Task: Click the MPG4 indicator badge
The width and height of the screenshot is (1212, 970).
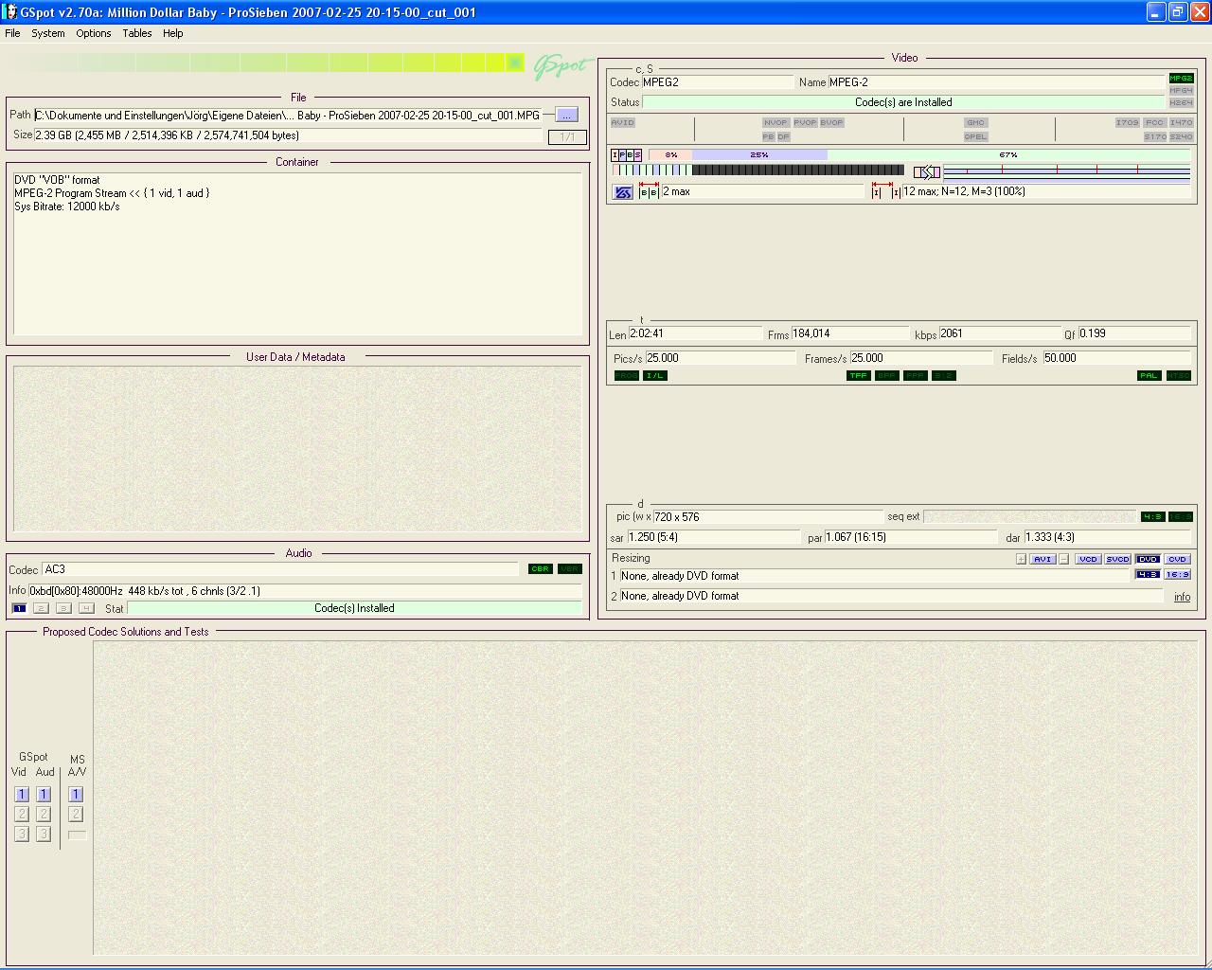Action: tap(1181, 91)
